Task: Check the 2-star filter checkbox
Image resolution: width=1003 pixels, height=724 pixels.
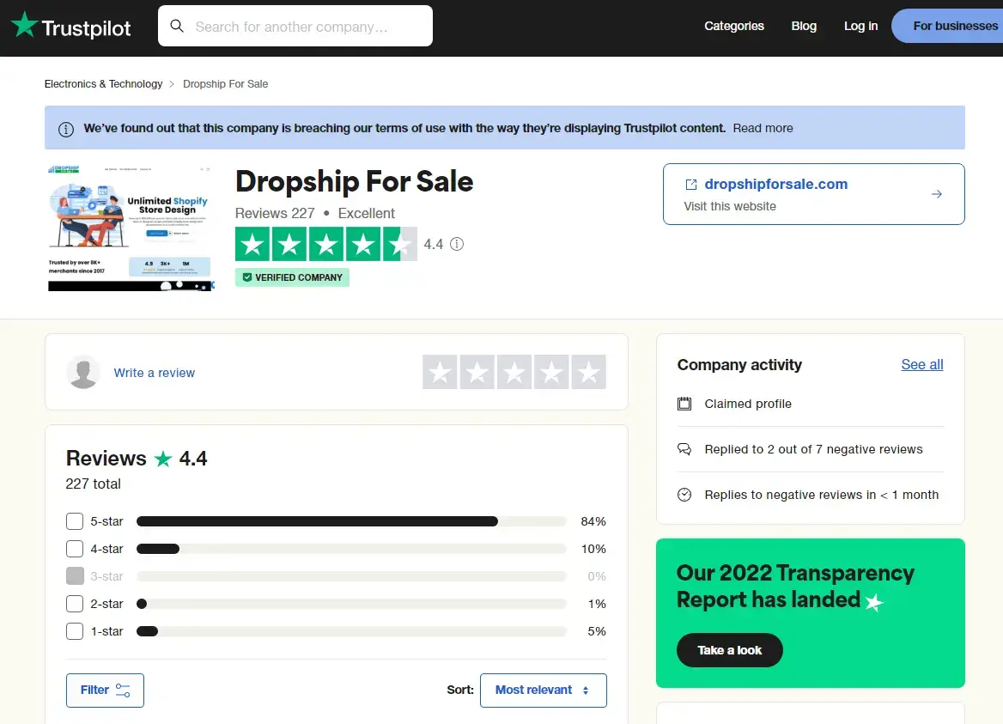Action: [x=75, y=604]
